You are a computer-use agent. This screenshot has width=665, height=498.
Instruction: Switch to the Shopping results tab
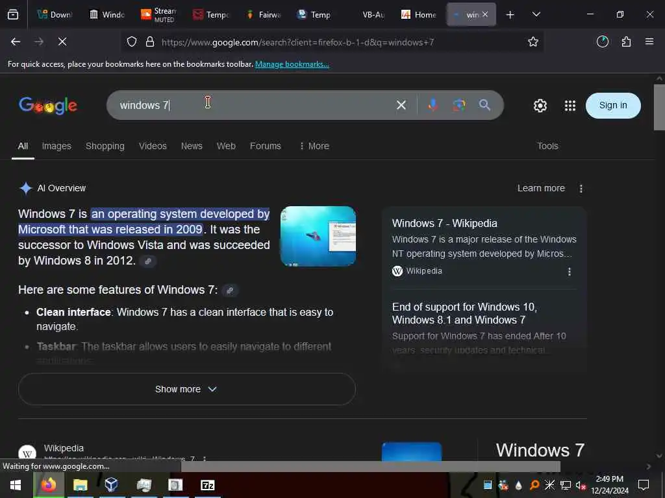[x=105, y=146]
